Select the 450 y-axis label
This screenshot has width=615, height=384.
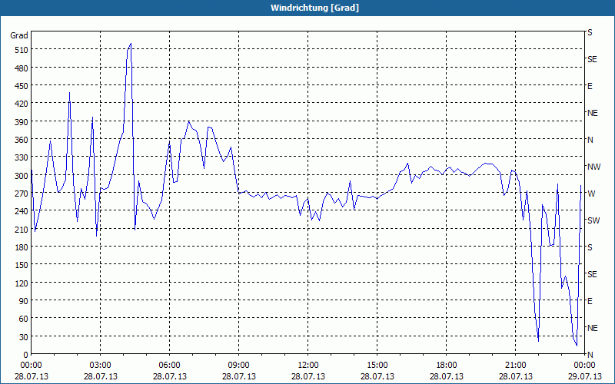(22, 86)
